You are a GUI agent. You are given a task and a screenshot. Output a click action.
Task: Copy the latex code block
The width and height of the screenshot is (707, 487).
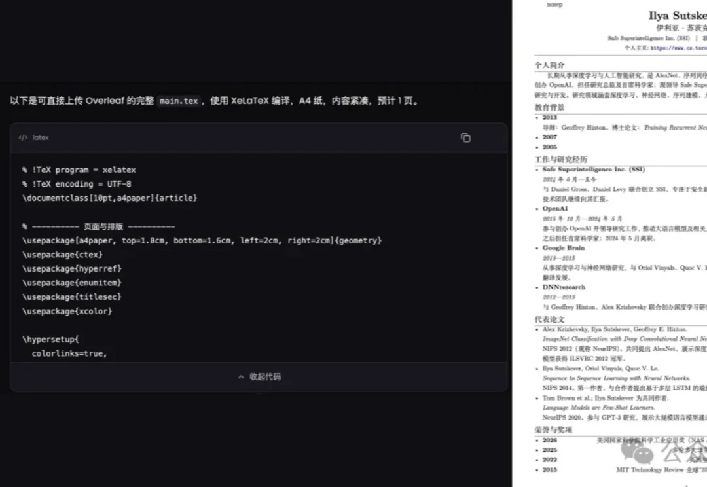pyautogui.click(x=465, y=137)
